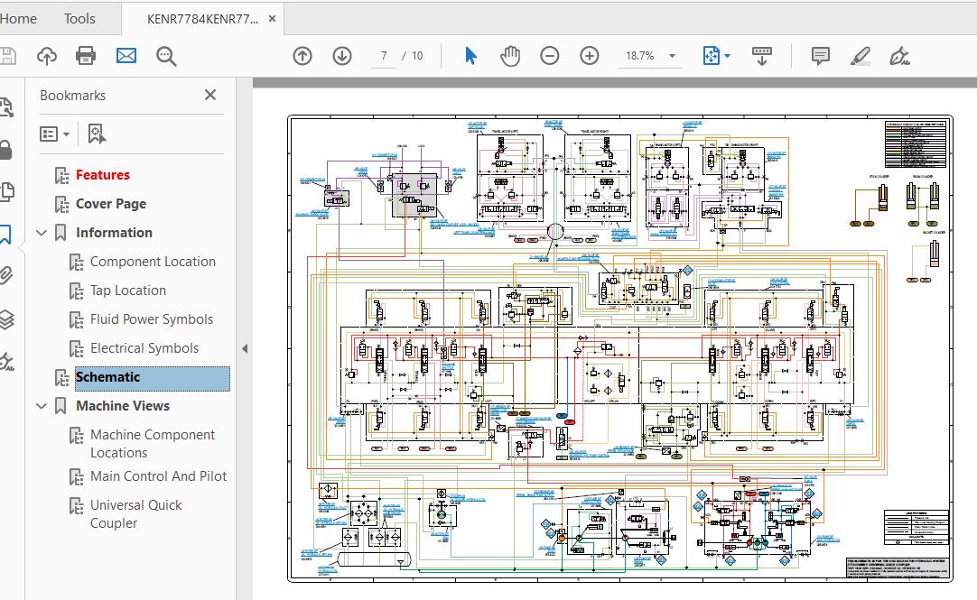
Task: Zoom out with the minus button
Action: 550,56
